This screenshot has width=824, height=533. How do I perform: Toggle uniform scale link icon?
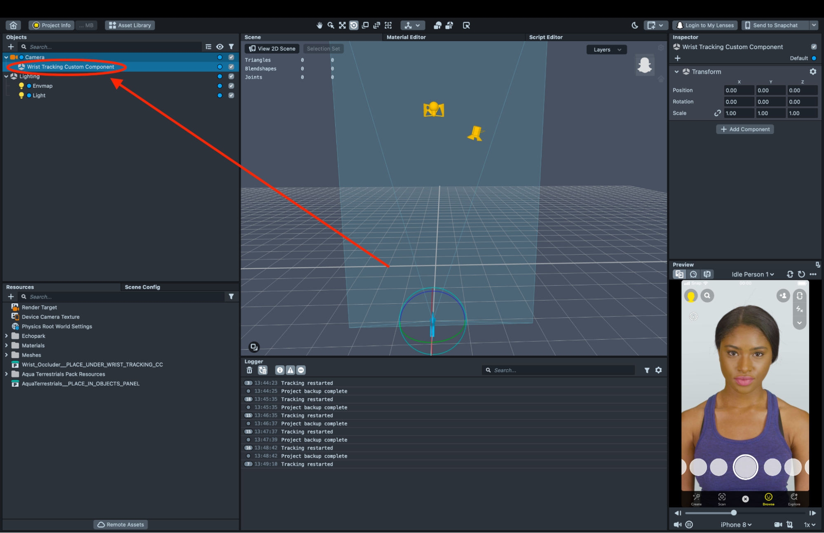pos(718,113)
